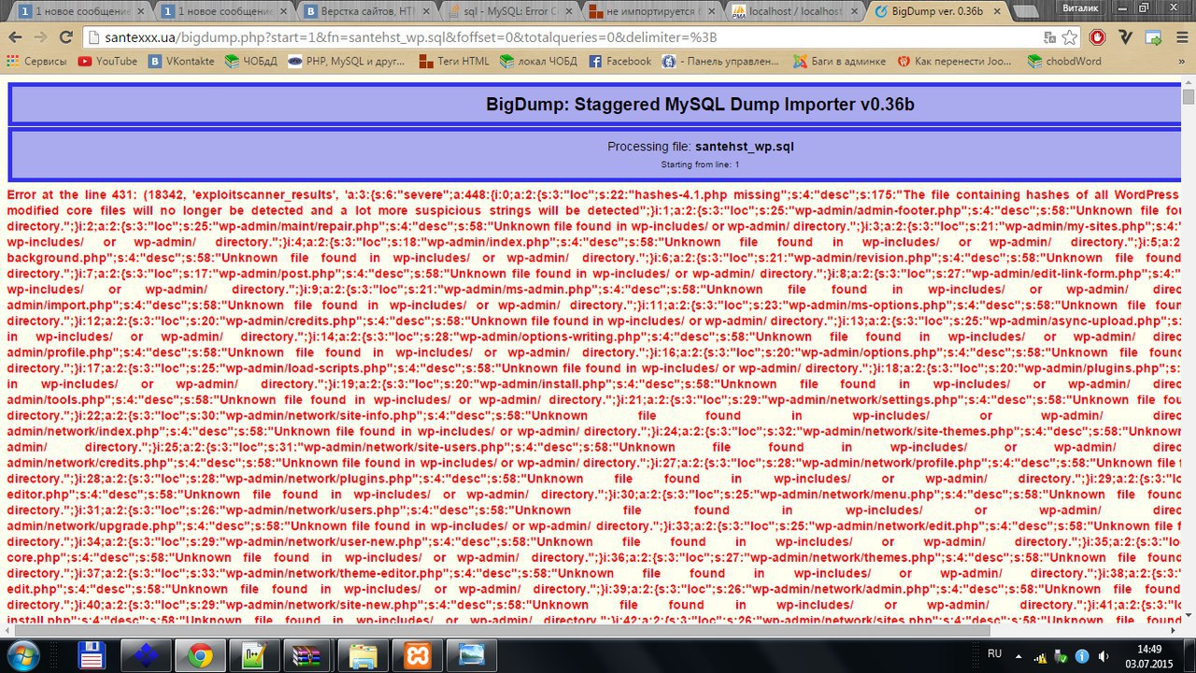The width and height of the screenshot is (1196, 673).
Task: Click the horizontal scrollbar at page bottom
Action: (x=495, y=631)
